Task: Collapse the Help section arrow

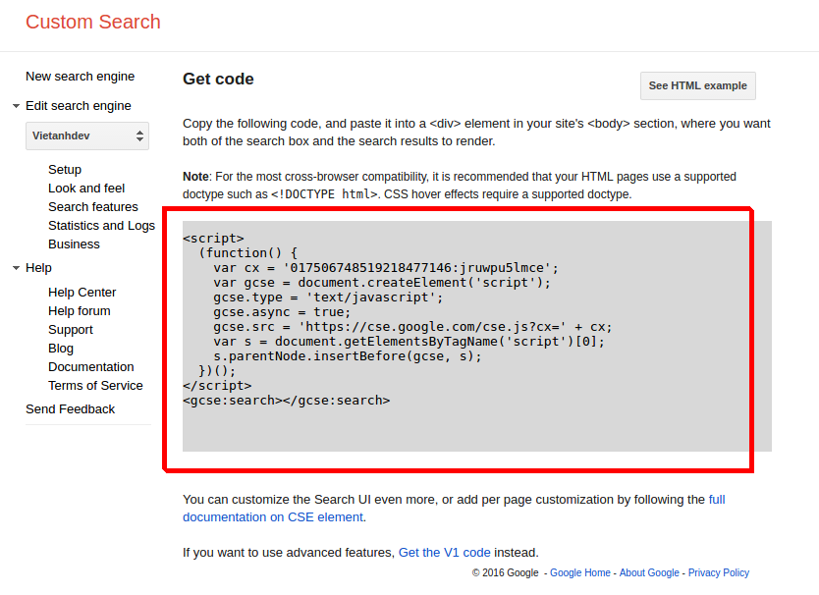Action: click(17, 268)
